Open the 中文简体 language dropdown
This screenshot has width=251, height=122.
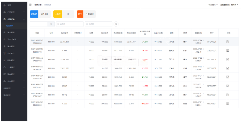[213, 5]
